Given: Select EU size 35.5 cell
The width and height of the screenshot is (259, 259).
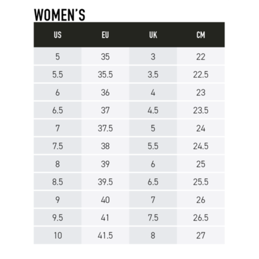Looking at the screenshot, I should (x=105, y=74).
